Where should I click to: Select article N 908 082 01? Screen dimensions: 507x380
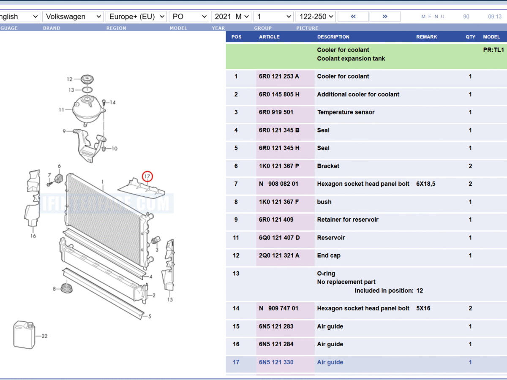pos(278,184)
